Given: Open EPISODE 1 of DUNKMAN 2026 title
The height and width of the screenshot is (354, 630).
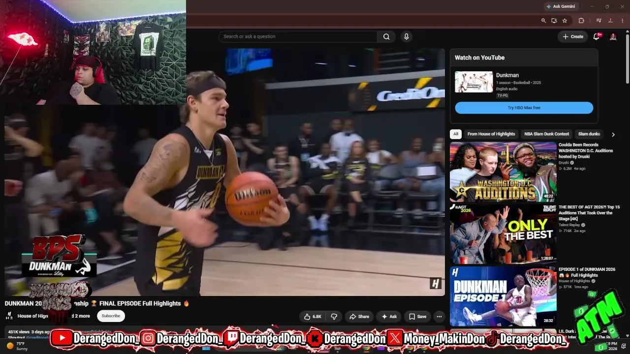Looking at the screenshot, I should pos(587,272).
